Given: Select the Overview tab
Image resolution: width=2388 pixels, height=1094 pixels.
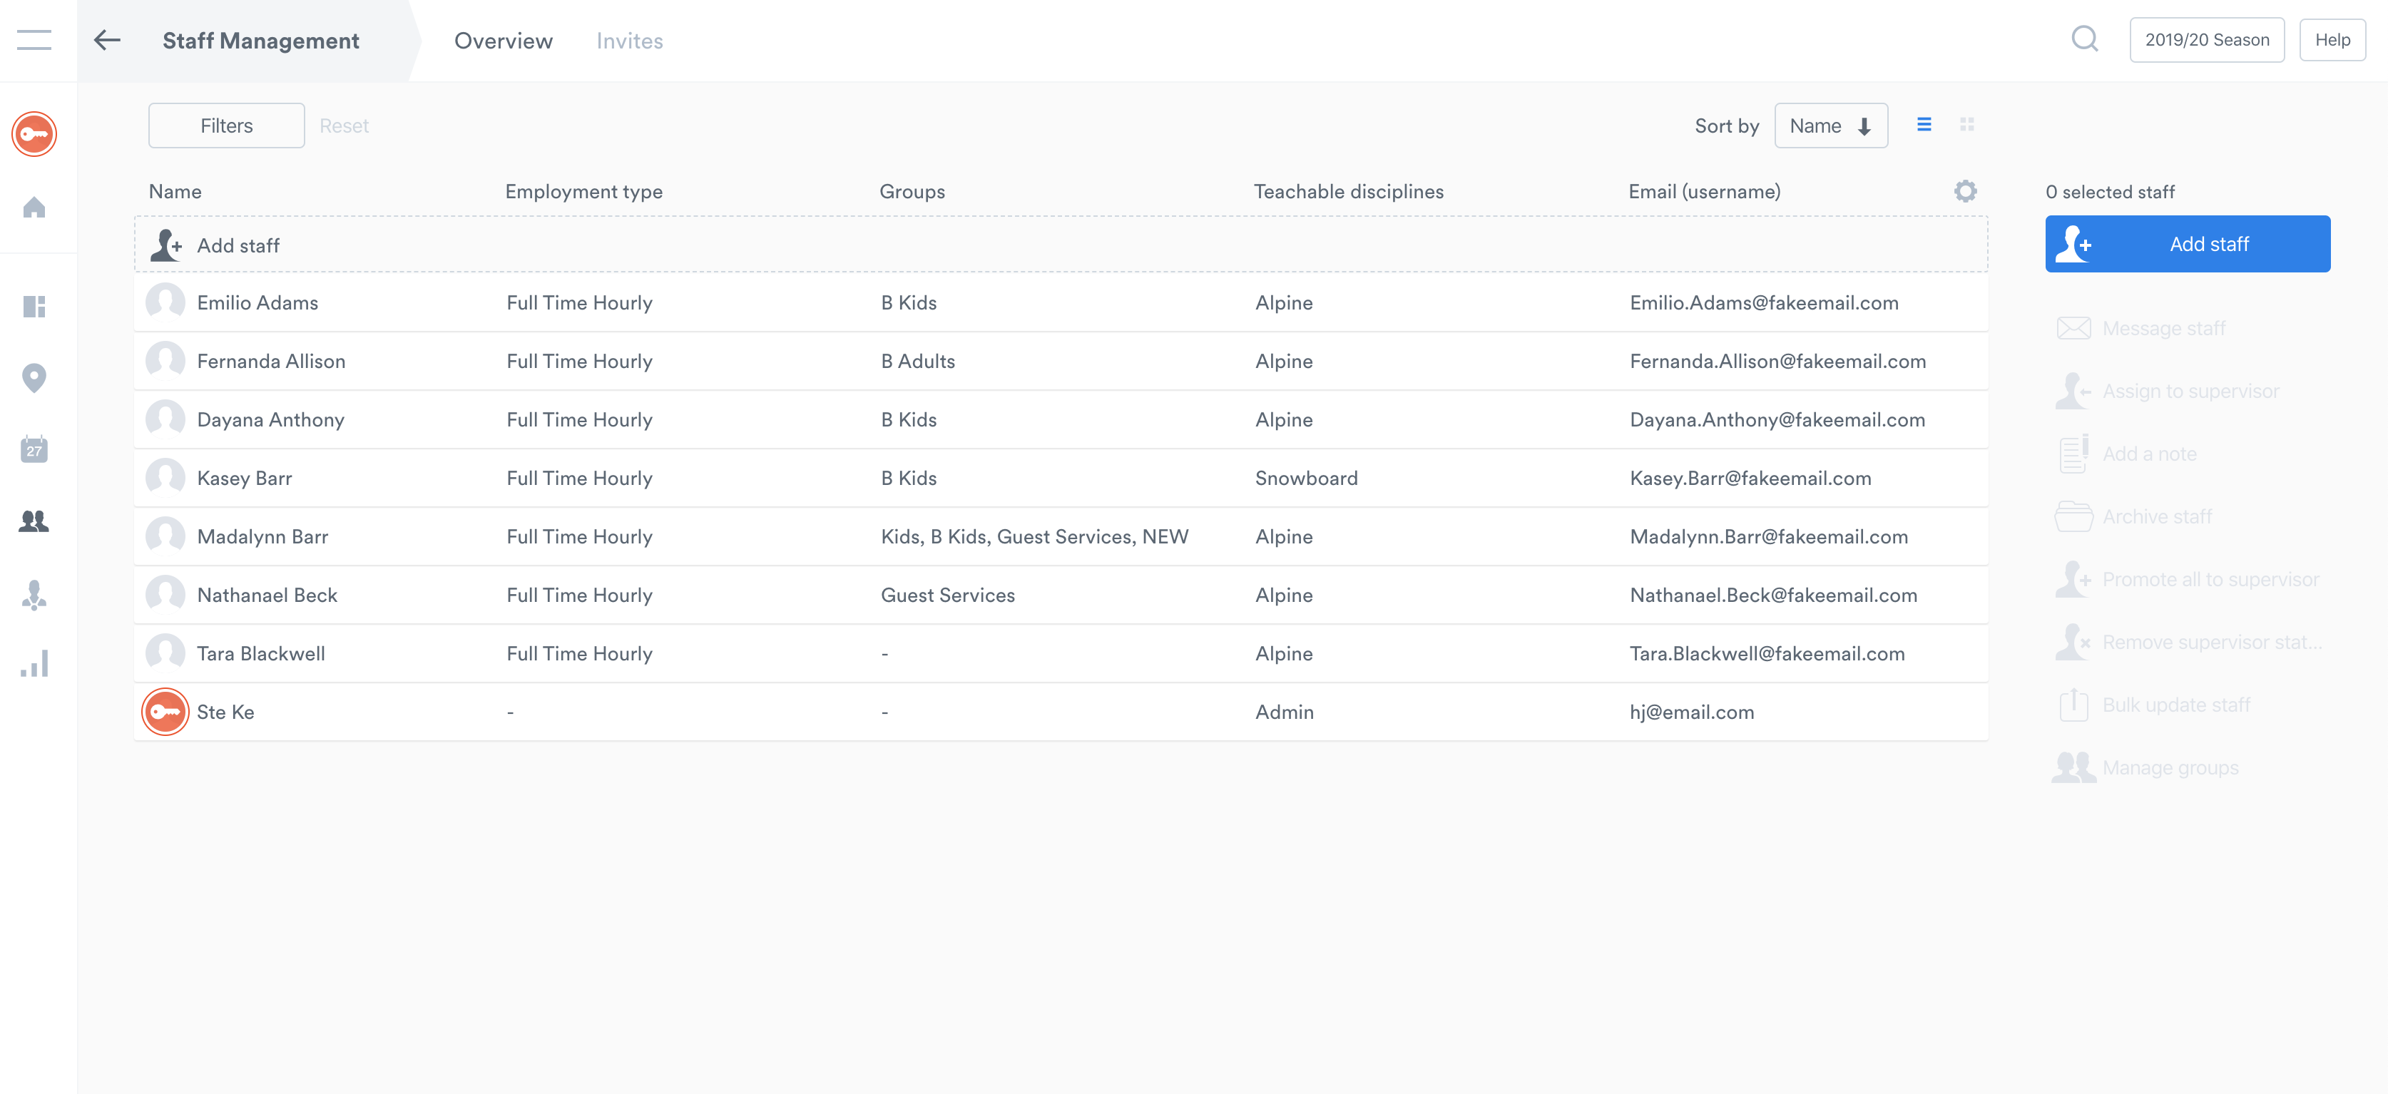Looking at the screenshot, I should click(x=504, y=41).
